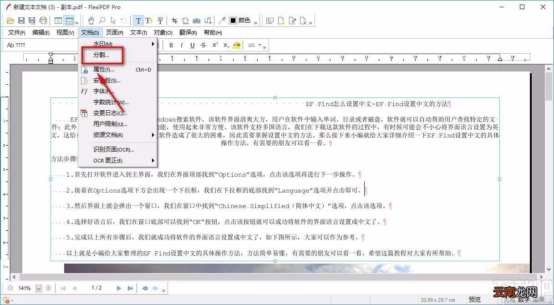Image resolution: width=554 pixels, height=305 pixels.
Task: Toggle text highlight ab button
Action: pyautogui.click(x=237, y=45)
